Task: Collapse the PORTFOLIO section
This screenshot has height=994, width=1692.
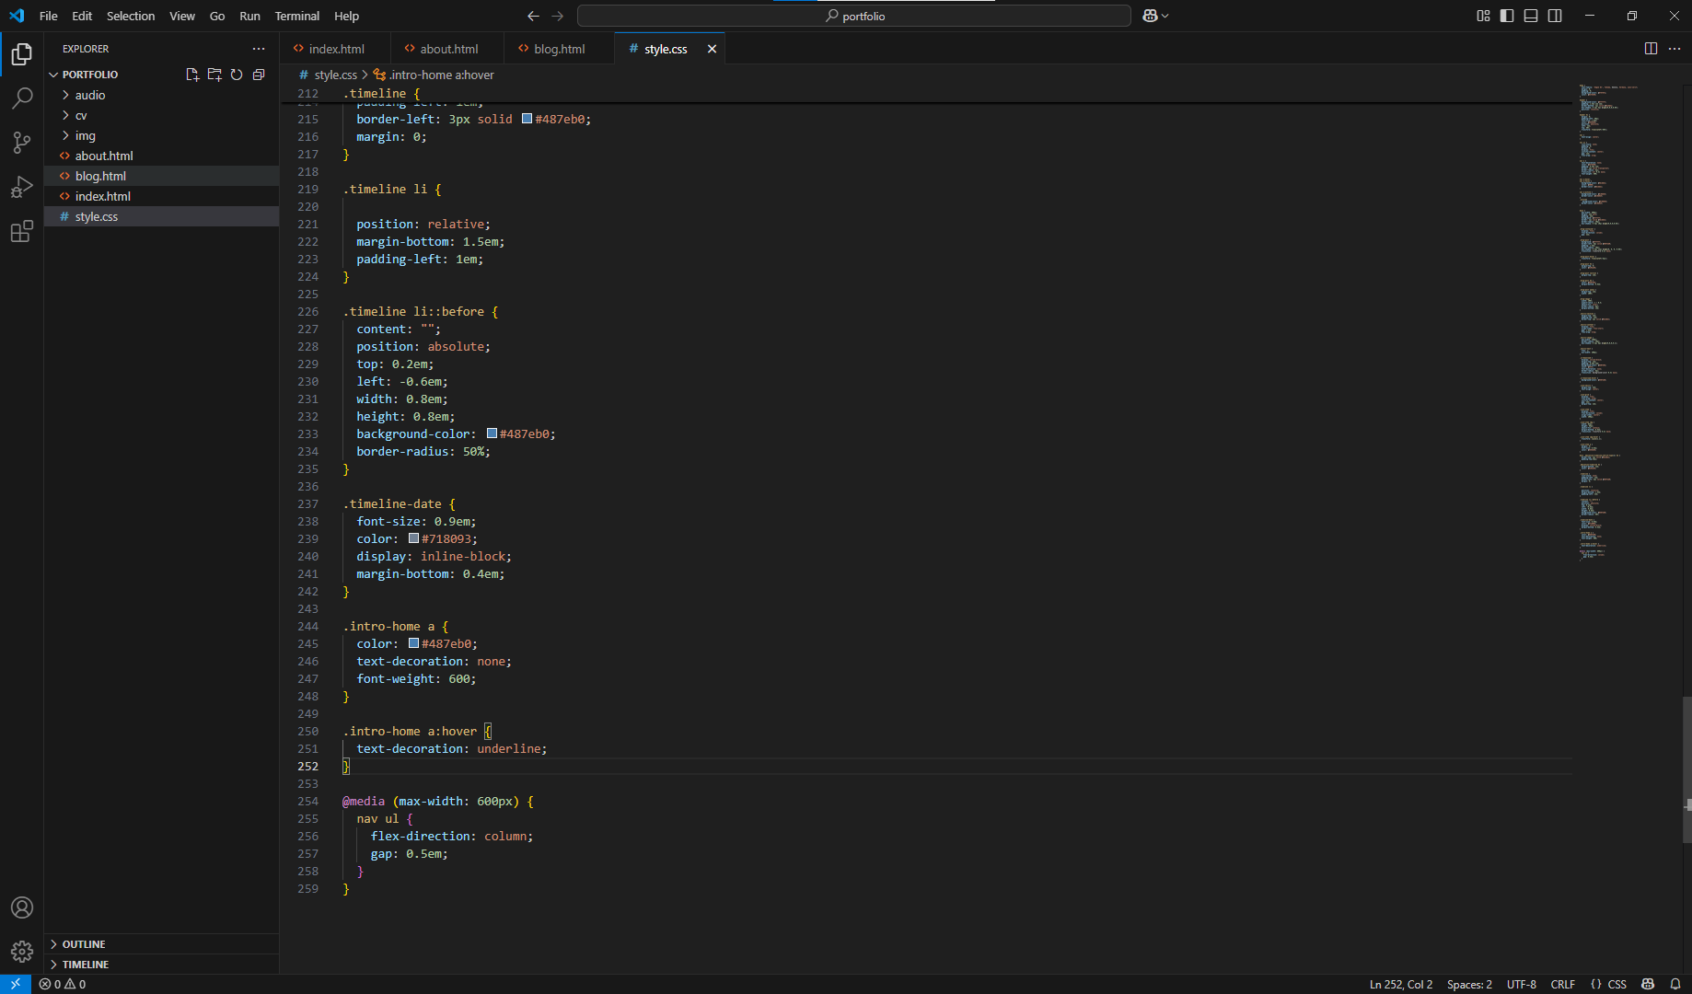Action: [89, 75]
